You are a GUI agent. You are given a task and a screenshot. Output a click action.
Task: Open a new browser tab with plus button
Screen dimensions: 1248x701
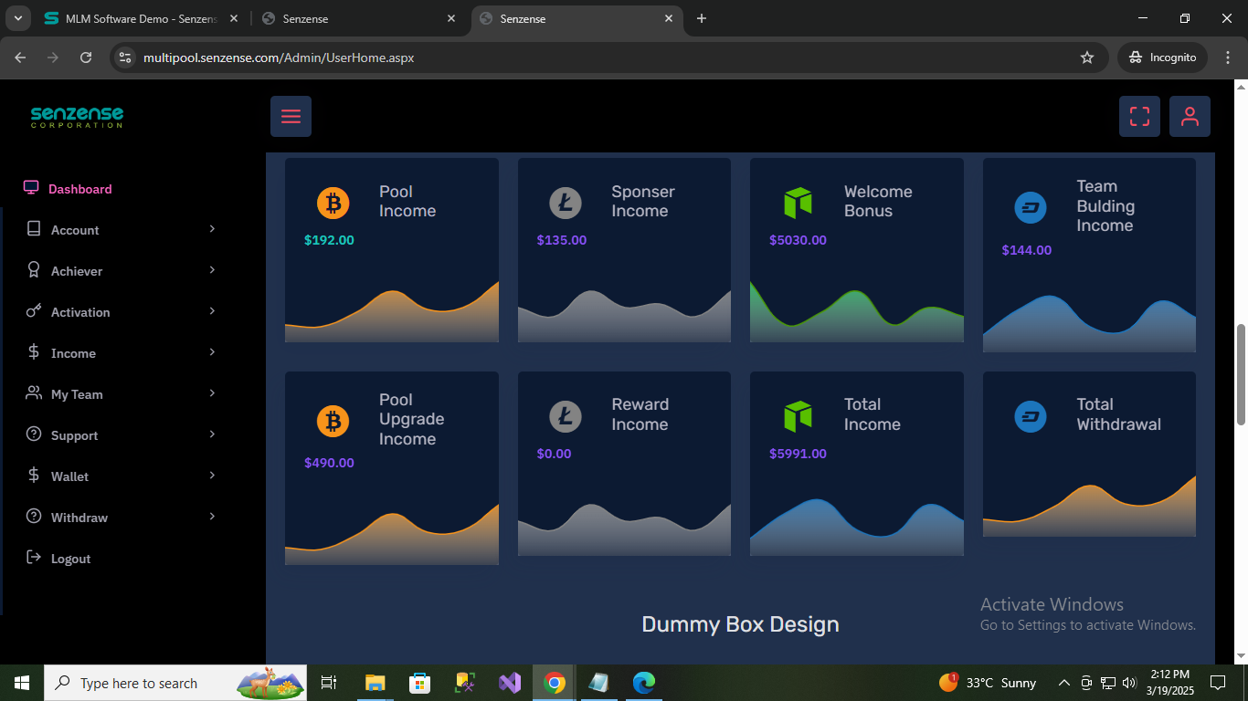pyautogui.click(x=702, y=19)
